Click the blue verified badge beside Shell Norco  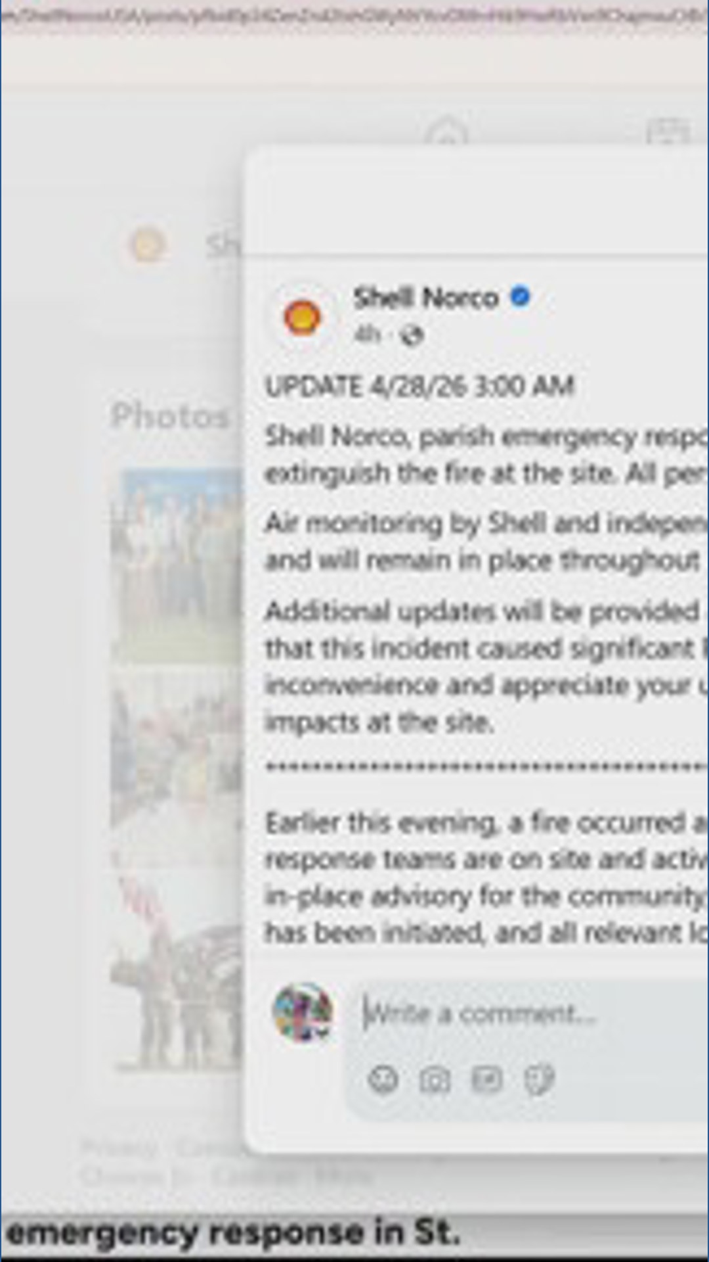point(520,297)
